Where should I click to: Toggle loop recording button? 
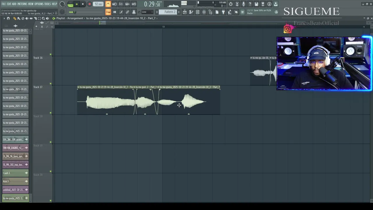[x=134, y=4]
